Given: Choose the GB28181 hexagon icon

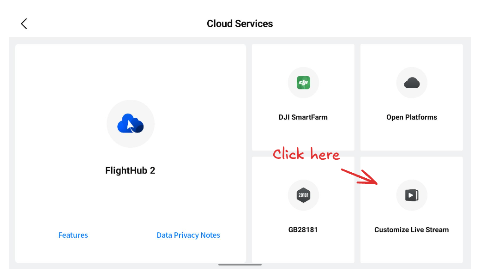Looking at the screenshot, I should (303, 195).
